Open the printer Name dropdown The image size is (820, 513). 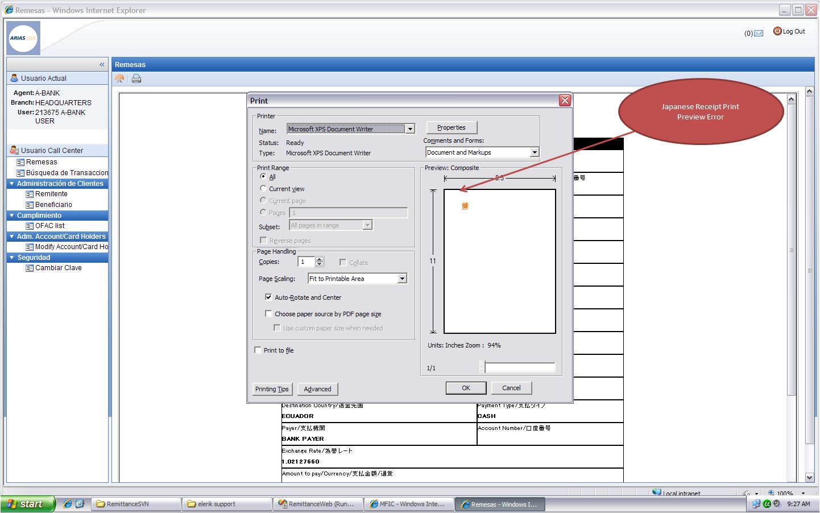pyautogui.click(x=410, y=129)
